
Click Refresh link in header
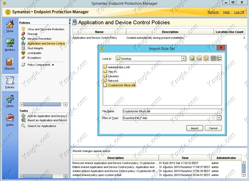point(213,12)
